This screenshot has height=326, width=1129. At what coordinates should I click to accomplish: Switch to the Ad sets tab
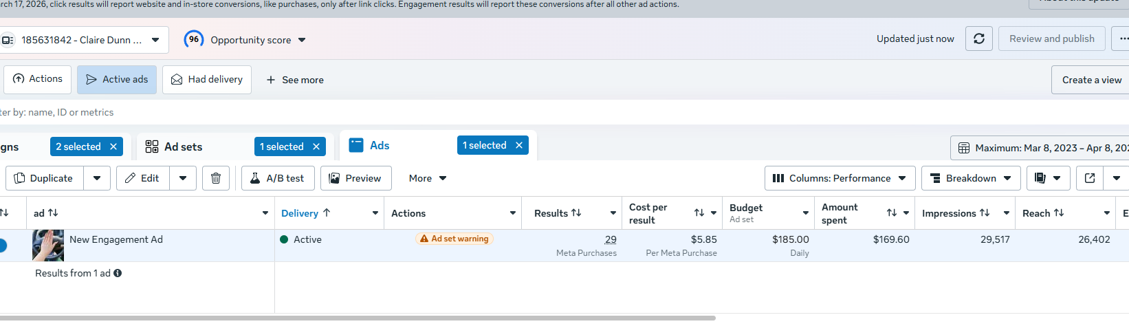tap(183, 146)
